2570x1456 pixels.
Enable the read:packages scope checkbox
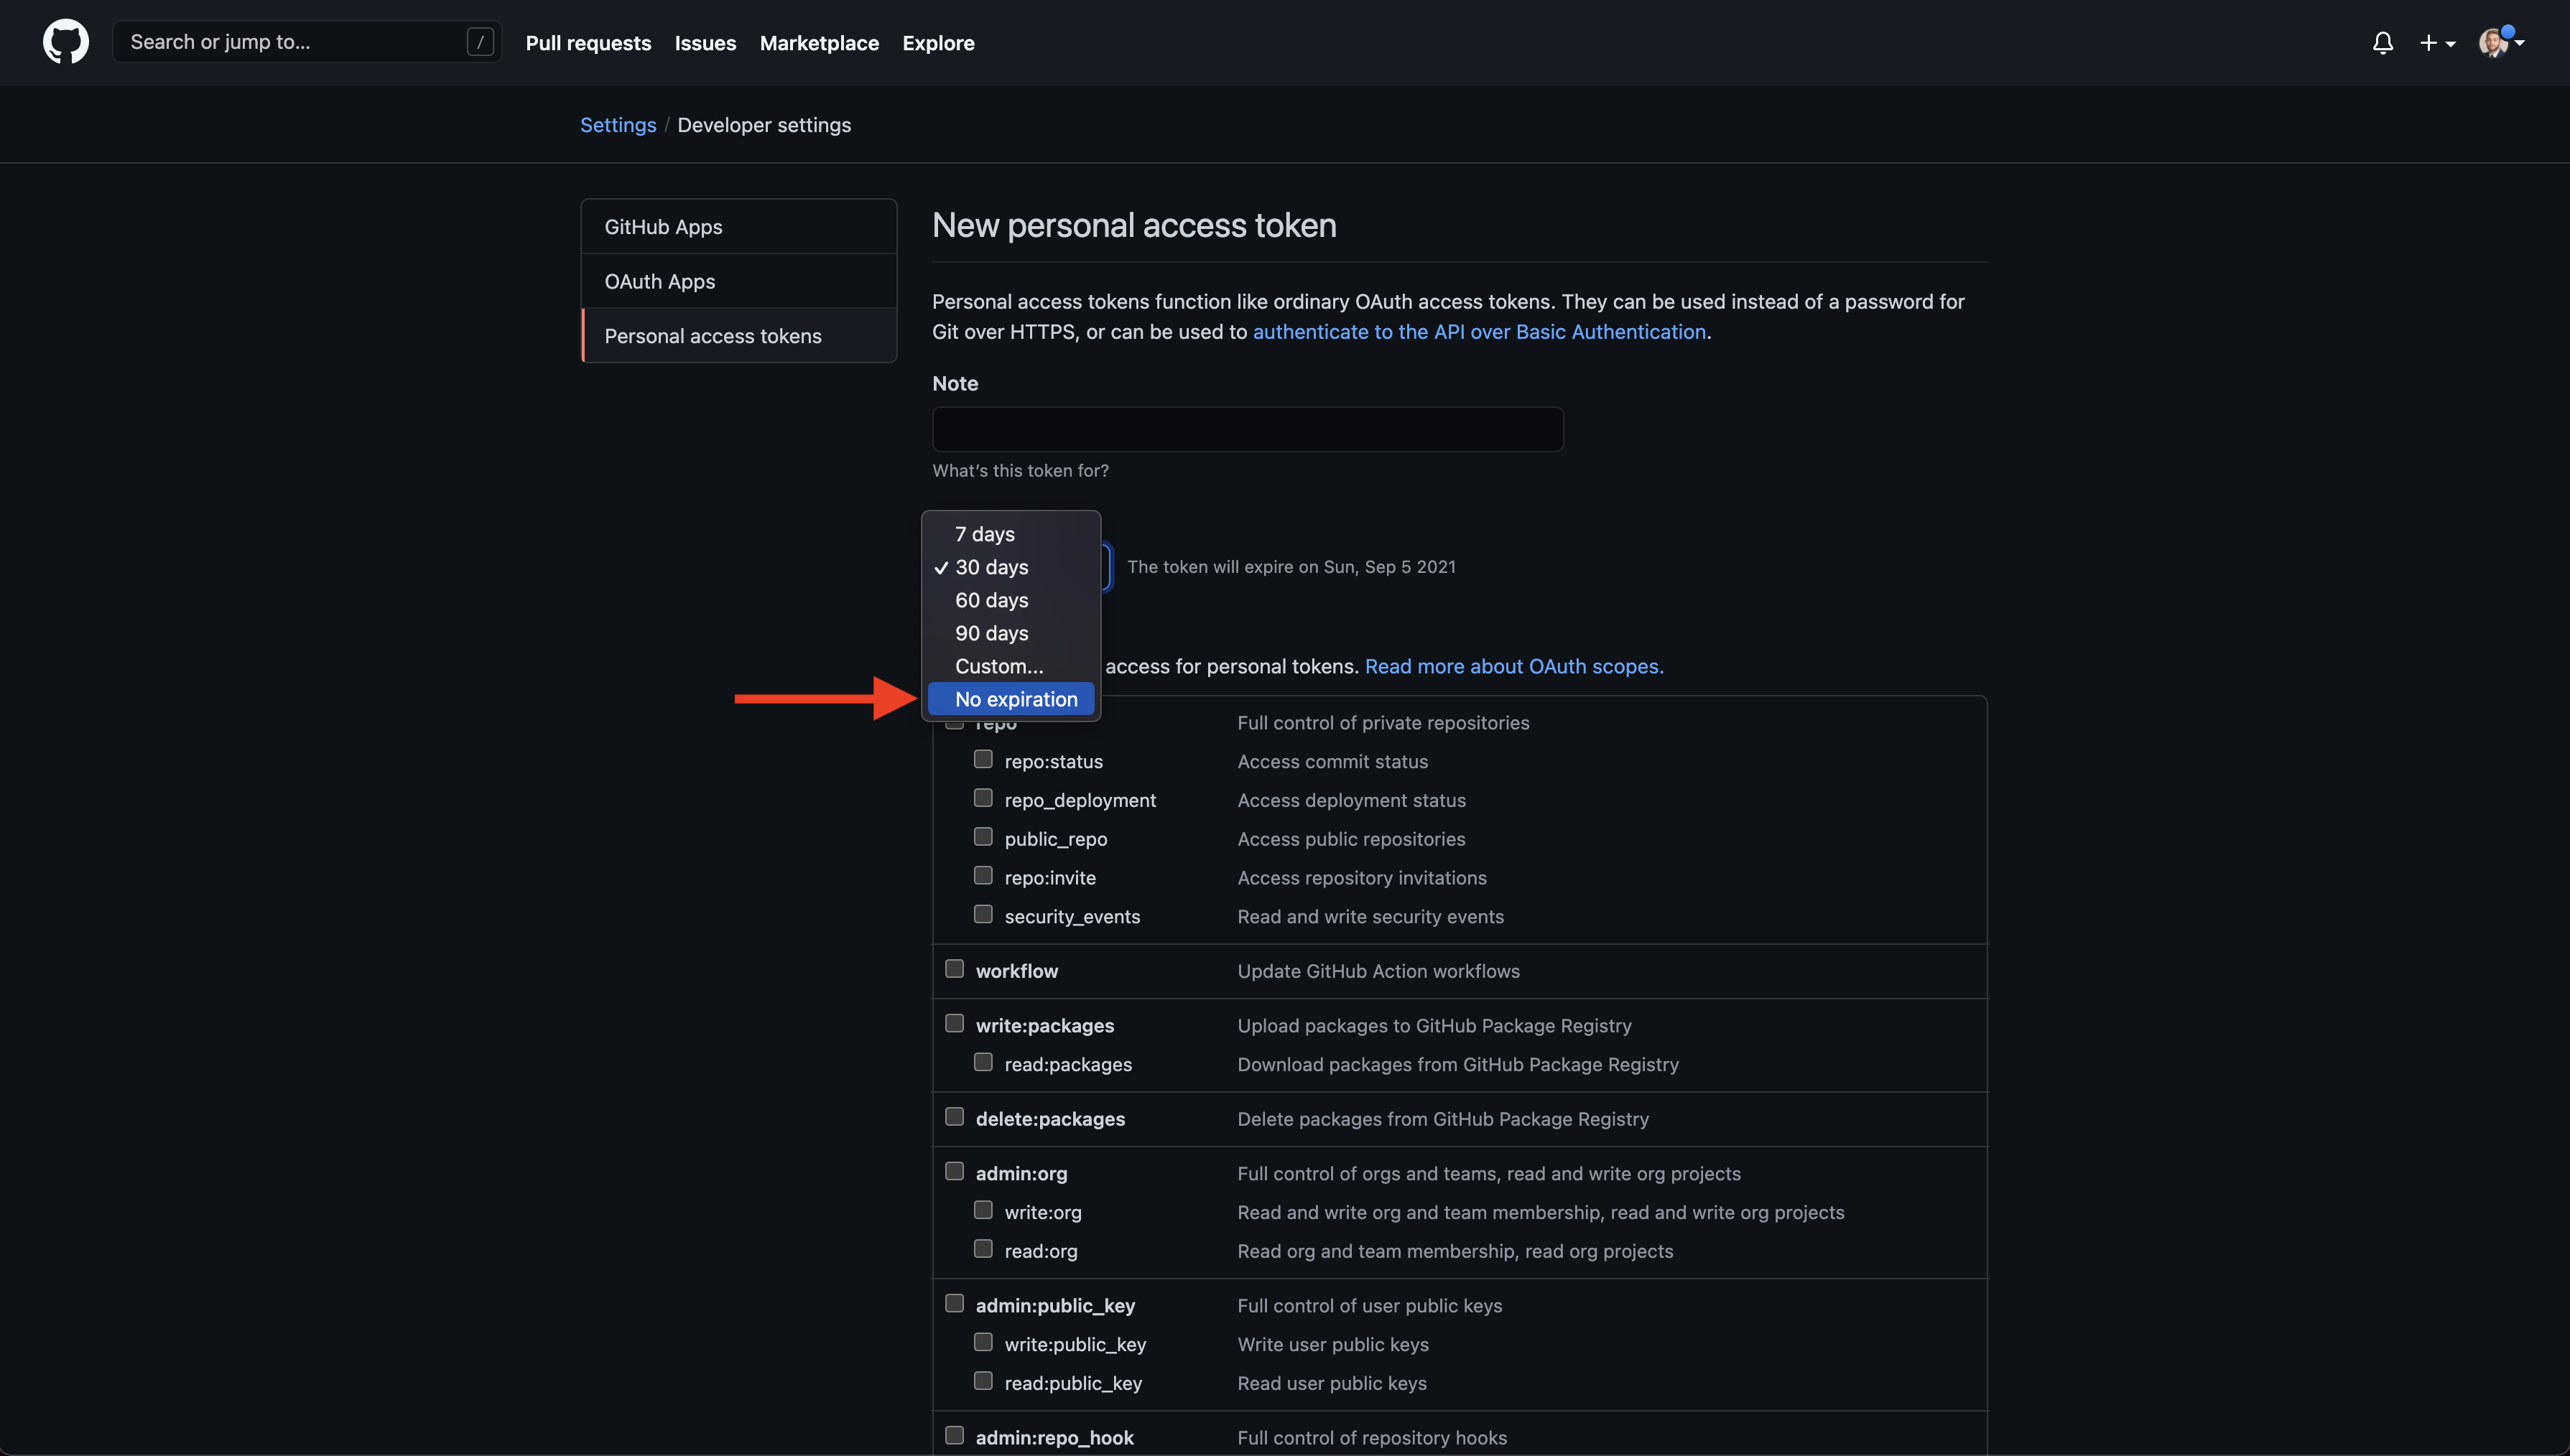(983, 1062)
